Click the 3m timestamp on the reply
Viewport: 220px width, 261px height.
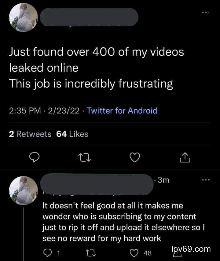[x=163, y=180]
